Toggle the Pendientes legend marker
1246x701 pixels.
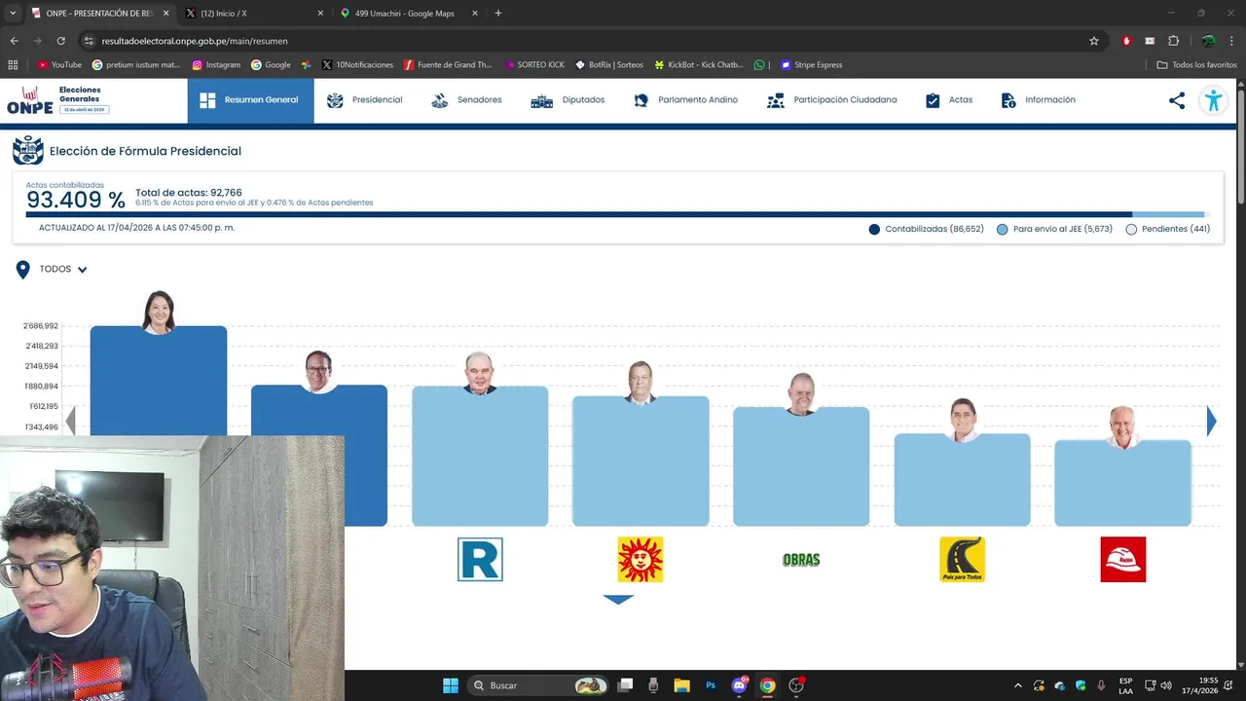pyautogui.click(x=1131, y=229)
